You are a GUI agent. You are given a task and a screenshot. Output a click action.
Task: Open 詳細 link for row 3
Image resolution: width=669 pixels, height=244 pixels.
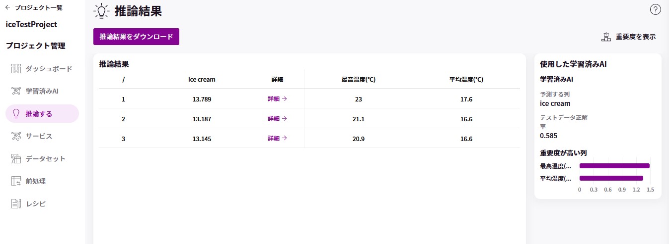(278, 139)
